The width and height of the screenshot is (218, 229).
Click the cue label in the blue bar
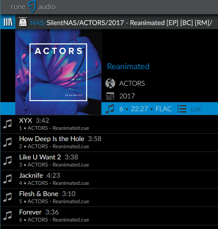pyautogui.click(x=196, y=109)
